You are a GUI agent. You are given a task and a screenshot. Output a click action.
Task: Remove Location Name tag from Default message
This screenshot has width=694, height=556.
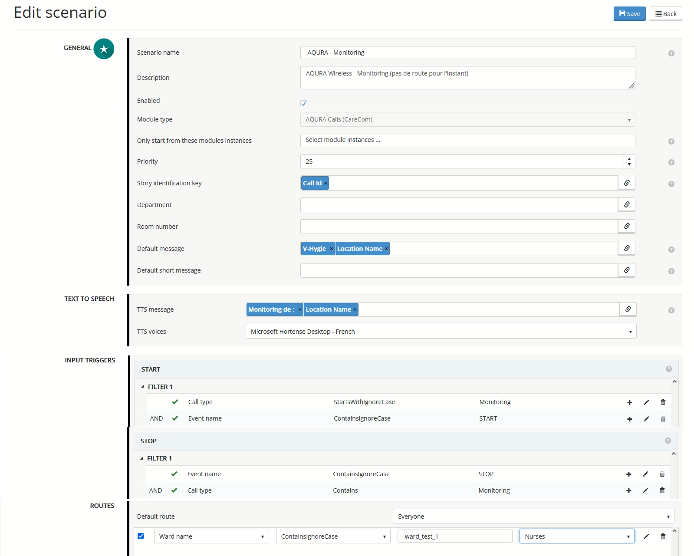pos(386,249)
